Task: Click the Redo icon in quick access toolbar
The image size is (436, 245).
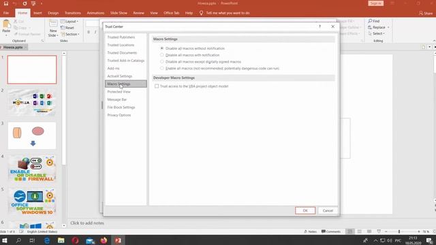Action: pyautogui.click(x=25, y=3)
